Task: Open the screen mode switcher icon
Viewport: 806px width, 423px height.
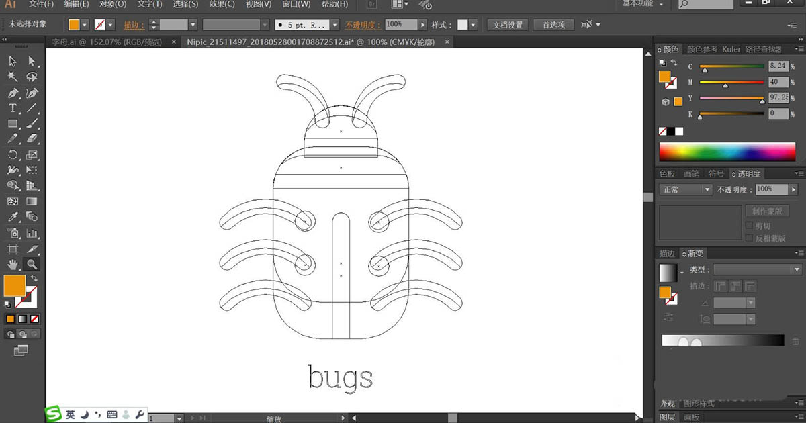Action: coord(21,350)
